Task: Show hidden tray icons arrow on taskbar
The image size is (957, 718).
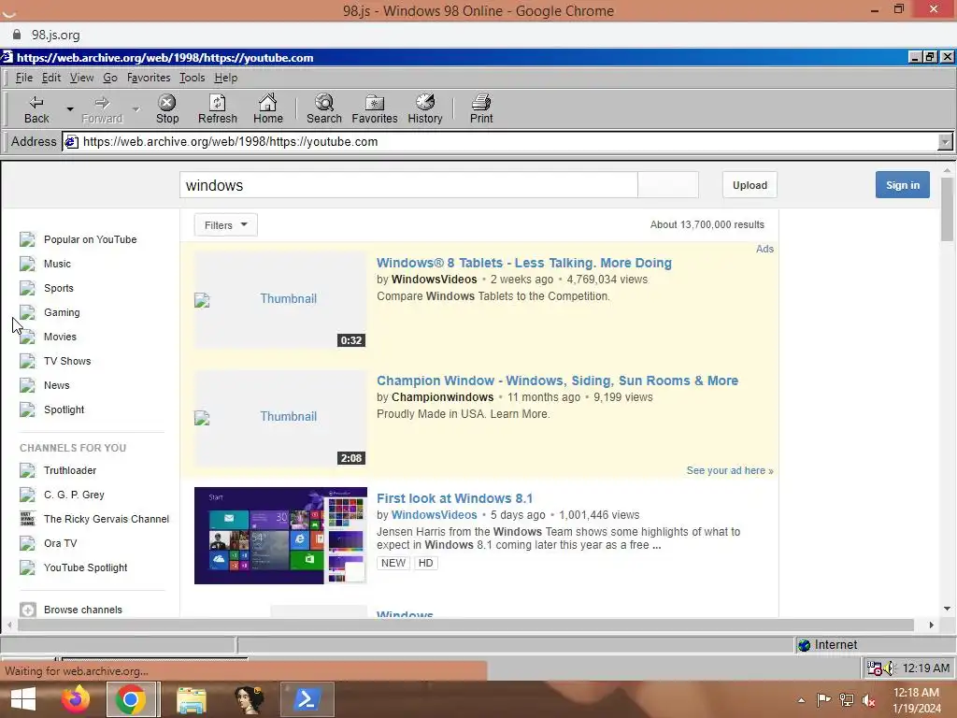Action: [x=801, y=699]
